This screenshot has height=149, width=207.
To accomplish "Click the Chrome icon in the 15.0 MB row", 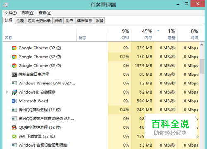I will [14, 57].
